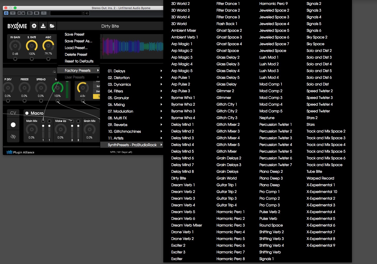This screenshot has width=377, height=264.
Task: Click the modulation port below S. RATE
Action: coord(32,59)
